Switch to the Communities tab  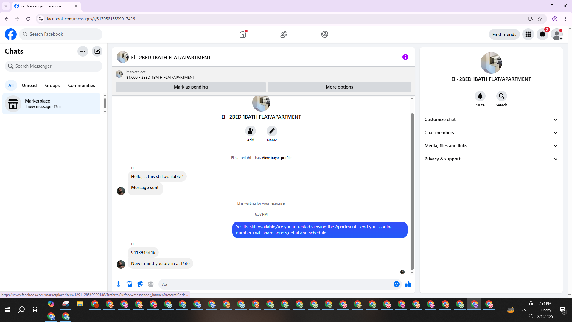click(81, 86)
